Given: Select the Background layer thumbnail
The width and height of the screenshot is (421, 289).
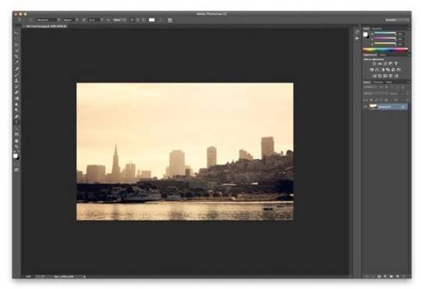Looking at the screenshot, I should [x=373, y=107].
